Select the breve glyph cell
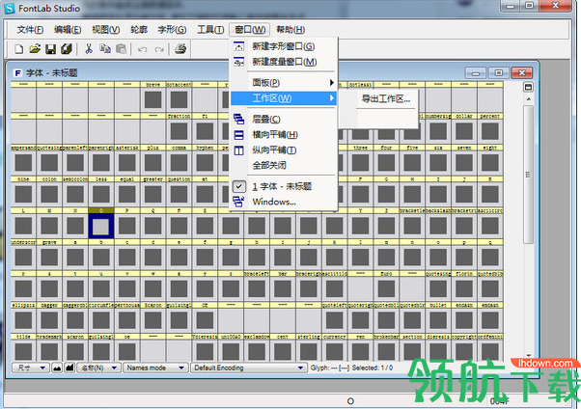This screenshot has height=409, width=581. (x=153, y=99)
